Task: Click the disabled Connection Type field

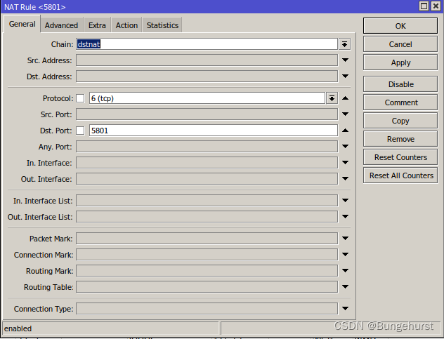Action: tap(207, 308)
